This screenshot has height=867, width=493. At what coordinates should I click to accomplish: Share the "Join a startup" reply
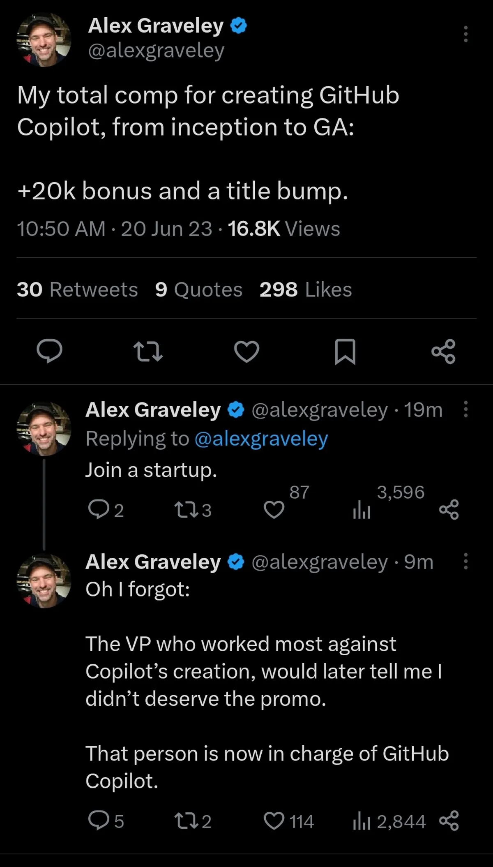point(449,510)
